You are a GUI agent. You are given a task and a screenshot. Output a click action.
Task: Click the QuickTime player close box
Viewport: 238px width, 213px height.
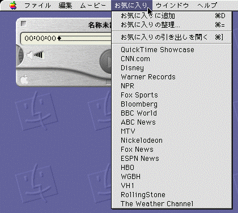tap(23, 24)
